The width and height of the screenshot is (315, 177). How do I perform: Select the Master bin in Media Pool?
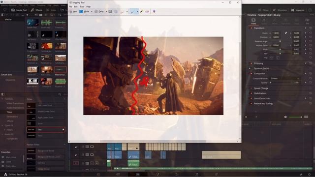tap(8, 20)
